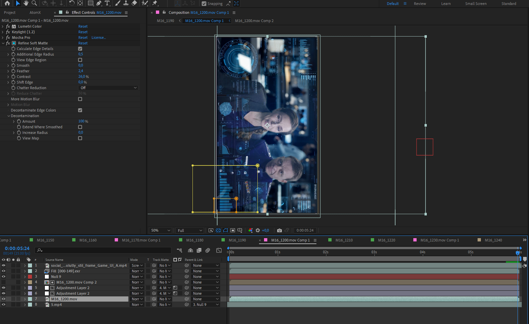Viewport: 529px width, 324px height.
Task: Click the red label swatch of Null 9
Action: click(x=30, y=277)
